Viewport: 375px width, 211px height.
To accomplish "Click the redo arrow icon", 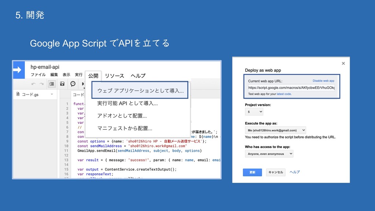I will [41, 84].
